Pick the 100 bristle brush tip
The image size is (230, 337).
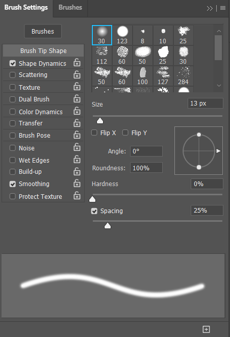(142, 76)
